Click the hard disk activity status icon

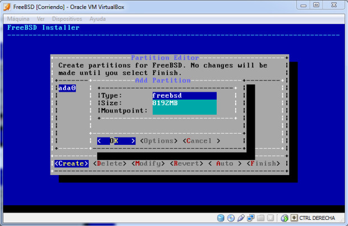[x=221, y=218]
